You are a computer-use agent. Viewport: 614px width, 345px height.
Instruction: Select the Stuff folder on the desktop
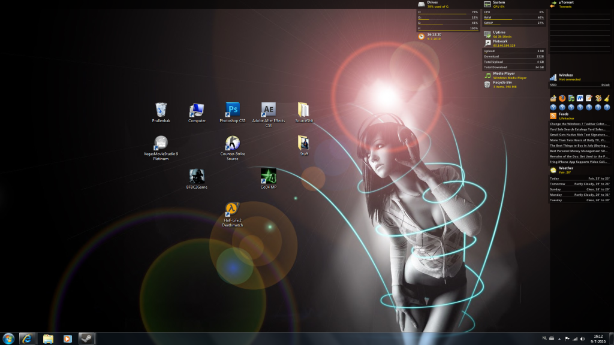click(x=304, y=146)
